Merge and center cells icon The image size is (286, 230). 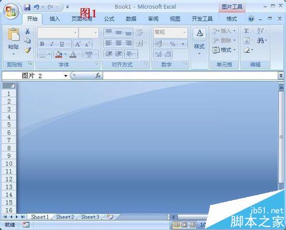[x=140, y=43]
